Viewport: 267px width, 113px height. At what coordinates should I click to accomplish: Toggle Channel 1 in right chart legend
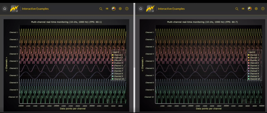coord(254,55)
